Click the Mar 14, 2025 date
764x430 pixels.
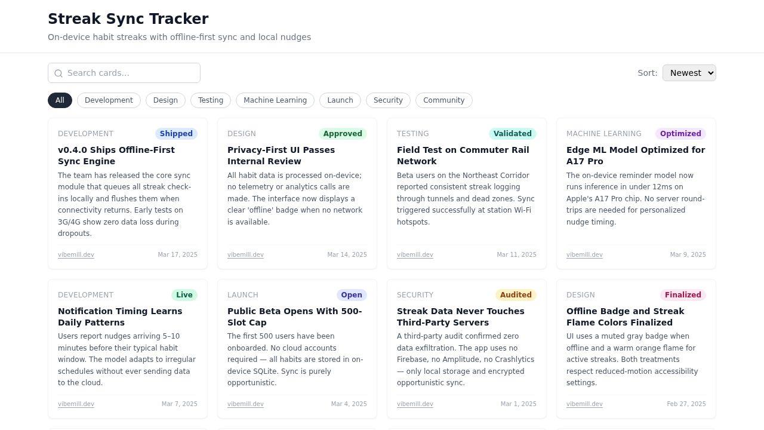click(347, 255)
